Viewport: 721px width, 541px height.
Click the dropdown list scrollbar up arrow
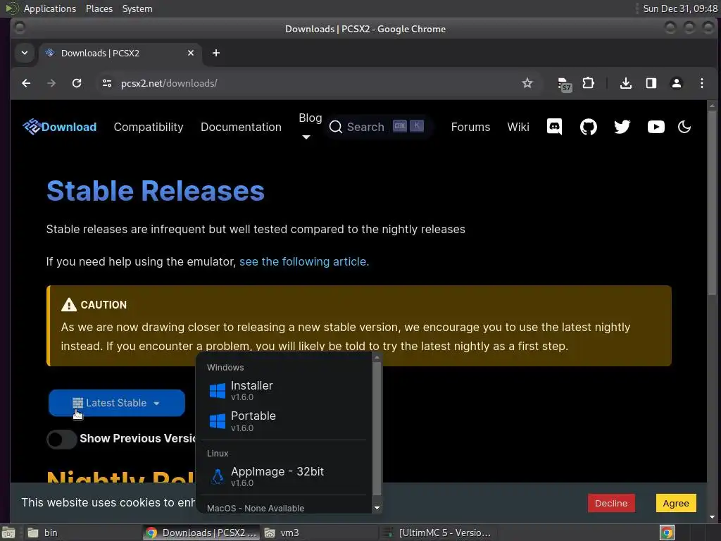coord(377,357)
